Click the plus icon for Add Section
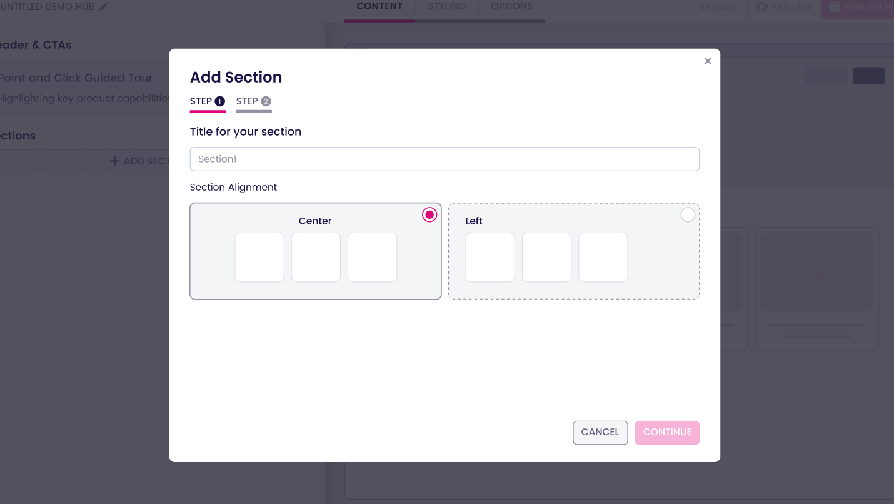 (114, 161)
